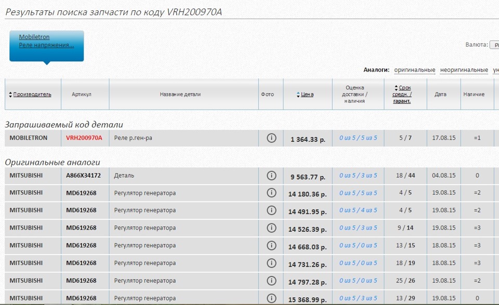Select part name Реле р.ген-ра
This screenshot has width=499, height=305.
tap(133, 138)
